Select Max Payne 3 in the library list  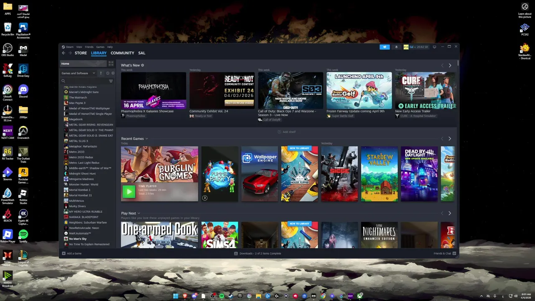coord(77,103)
